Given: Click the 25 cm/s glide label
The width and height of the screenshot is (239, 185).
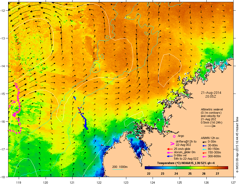Looking at the screenshot, I should pos(182,149).
